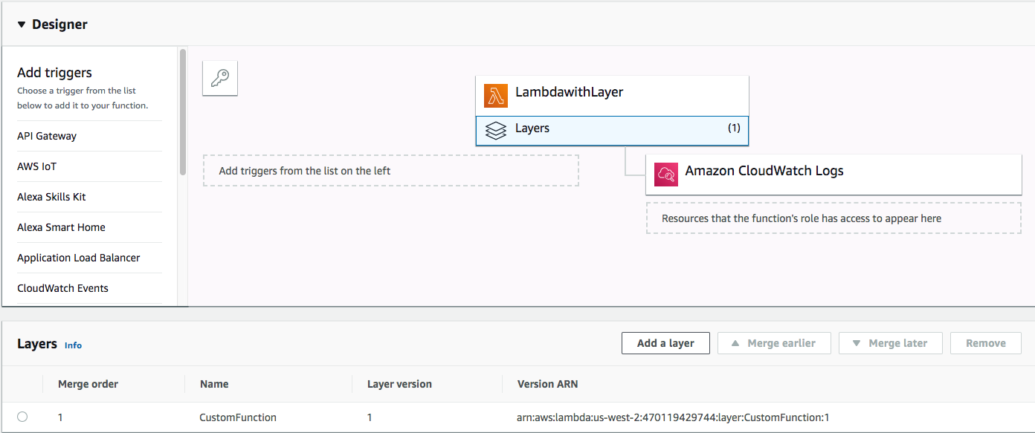Click the (1) layers count

734,128
